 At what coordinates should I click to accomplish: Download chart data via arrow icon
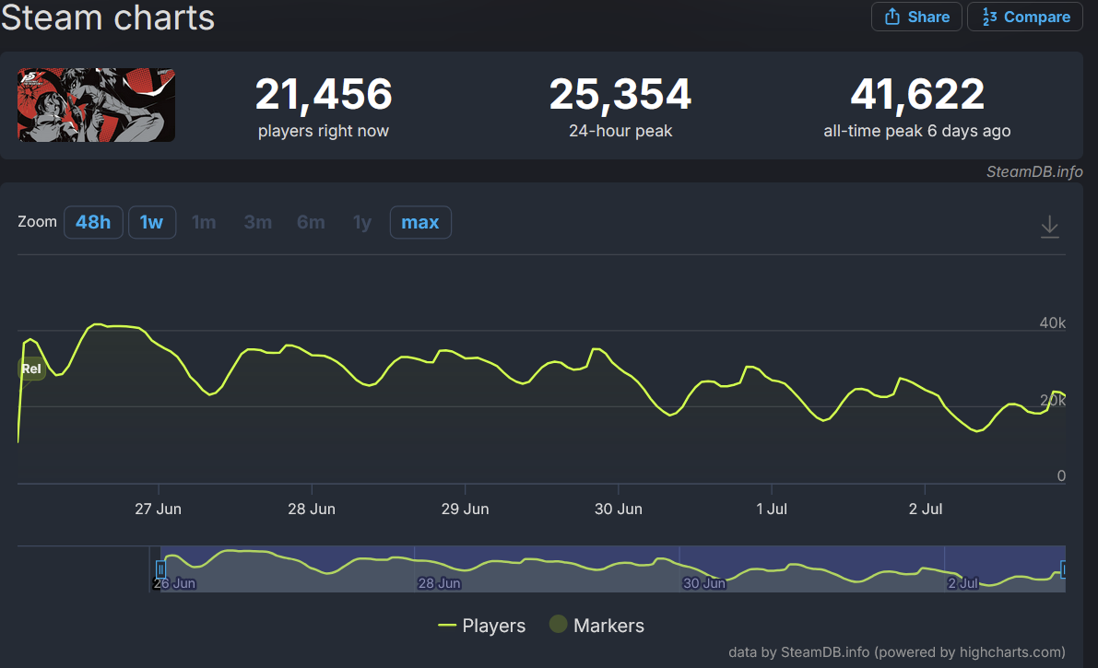[1049, 227]
